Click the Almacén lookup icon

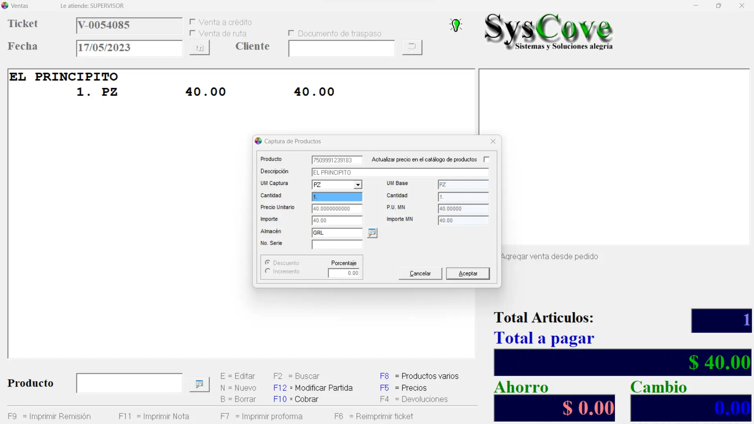pyautogui.click(x=372, y=233)
